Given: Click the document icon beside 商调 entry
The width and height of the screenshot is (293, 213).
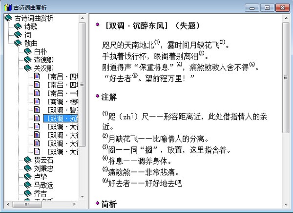Looking at the screenshot, I should (37, 101).
